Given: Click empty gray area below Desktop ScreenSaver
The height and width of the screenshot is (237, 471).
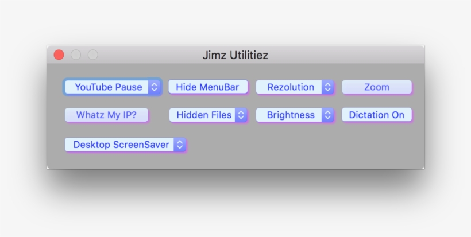Looking at the screenshot, I should pyautogui.click(x=126, y=161).
